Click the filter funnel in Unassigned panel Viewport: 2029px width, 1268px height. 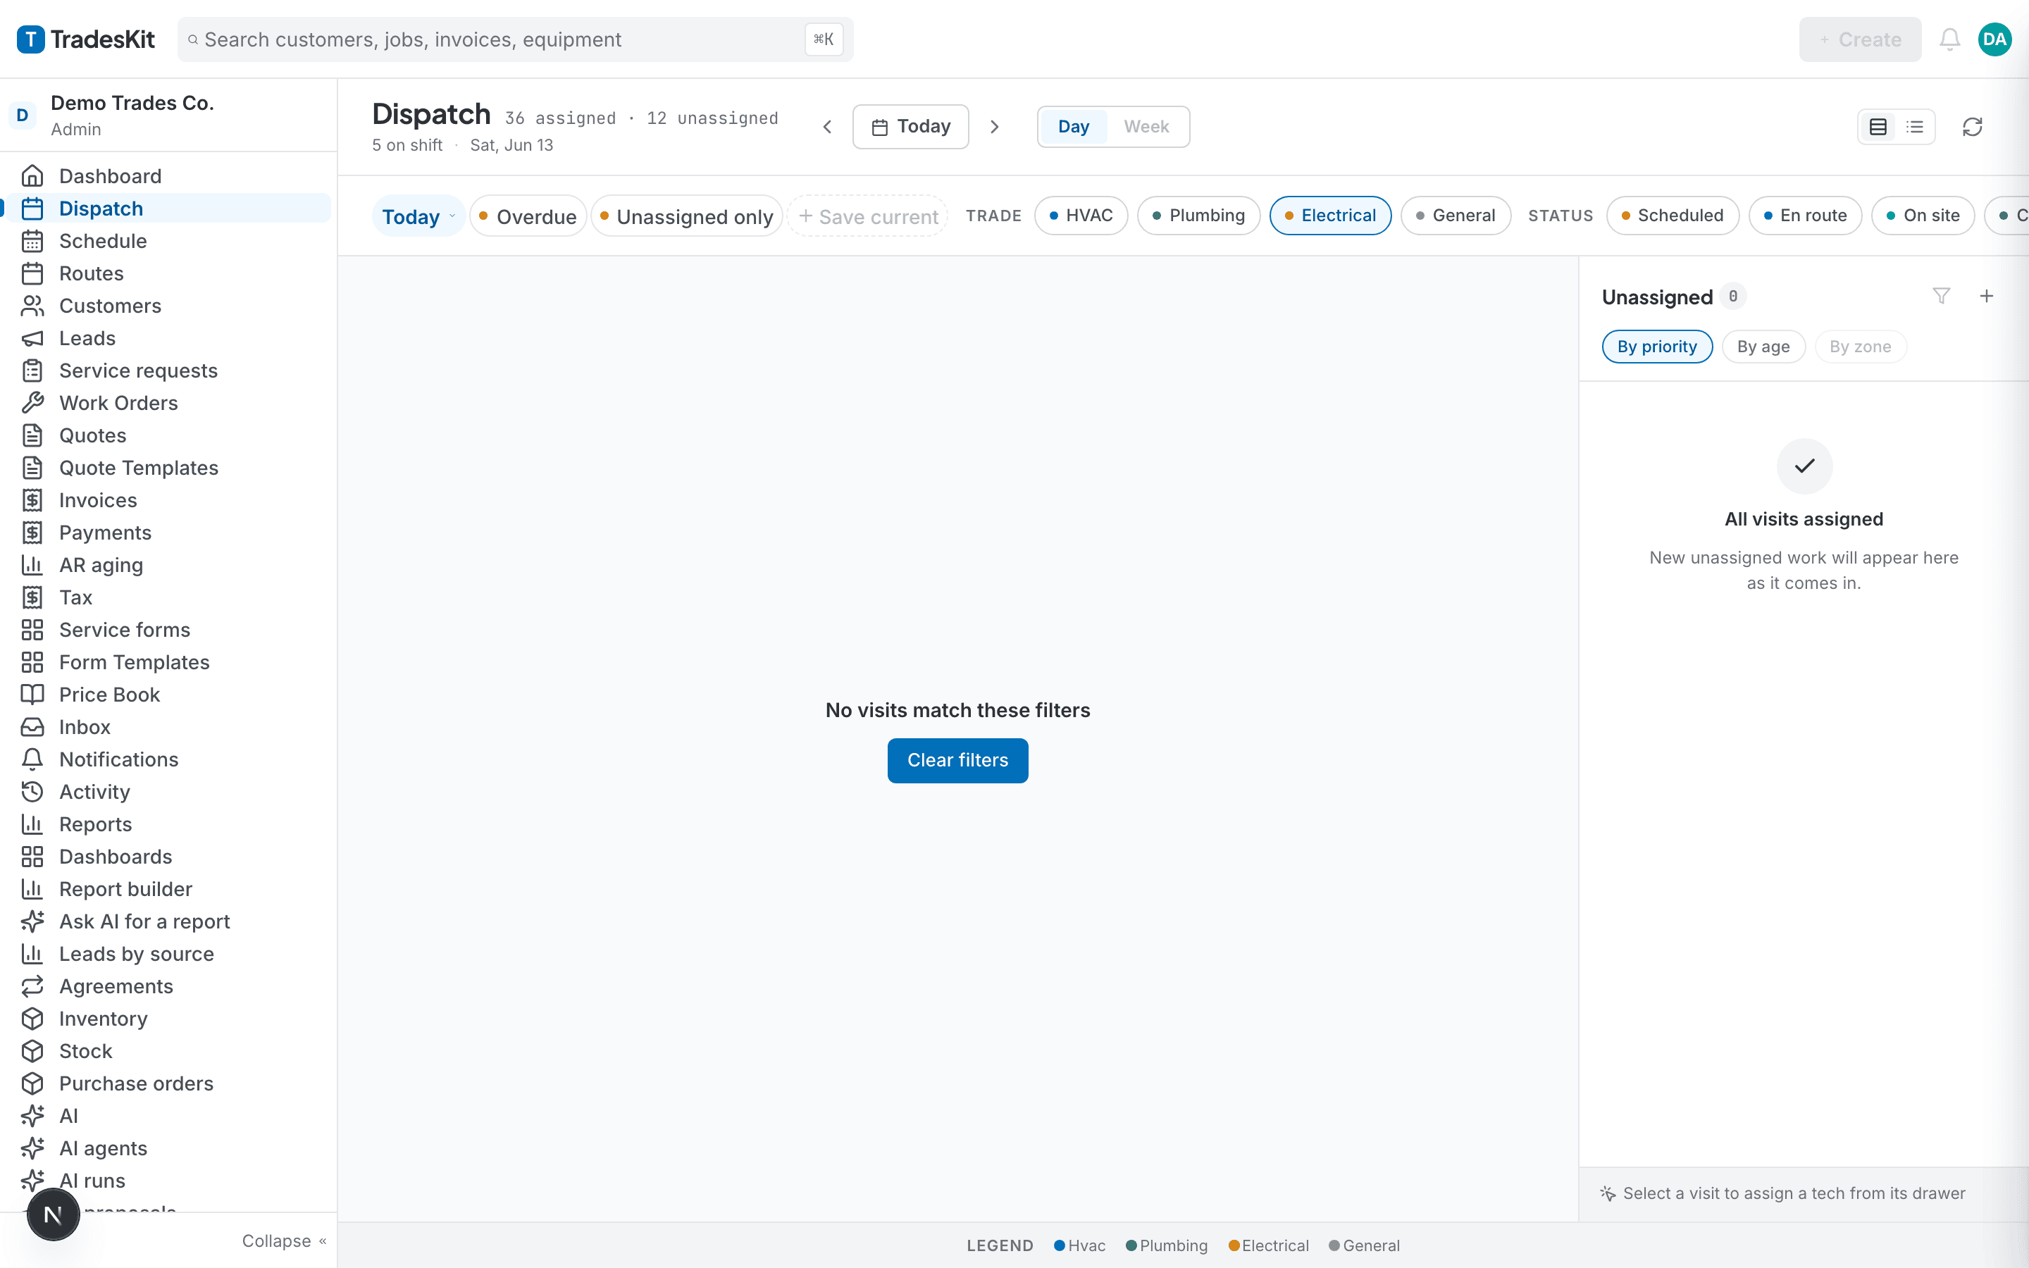1941,296
